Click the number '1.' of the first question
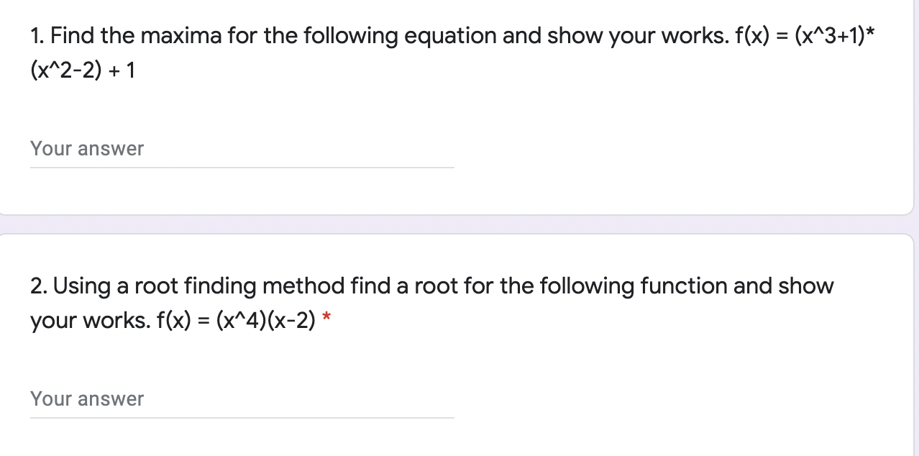This screenshot has width=919, height=456. point(37,35)
